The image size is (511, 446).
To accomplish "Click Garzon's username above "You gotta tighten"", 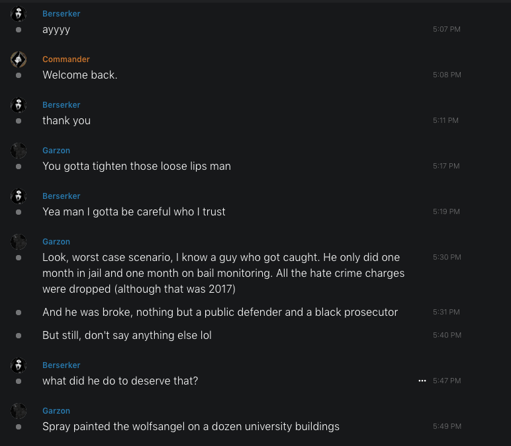I will [x=56, y=151].
